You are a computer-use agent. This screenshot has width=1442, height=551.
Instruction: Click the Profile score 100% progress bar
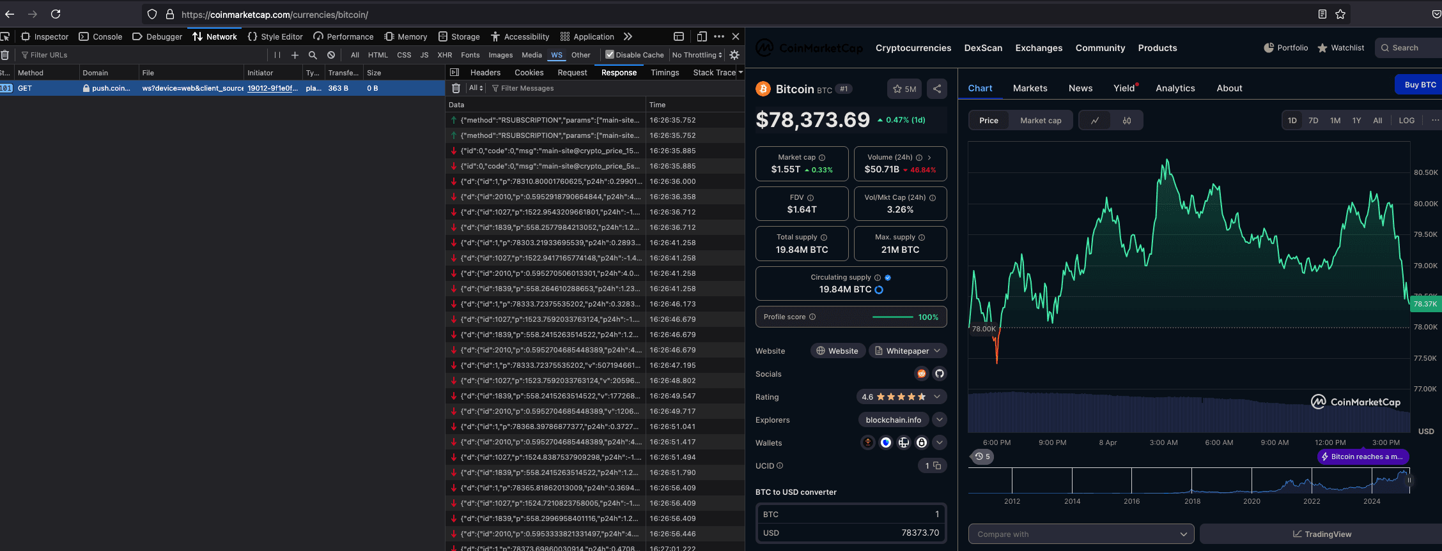pos(893,317)
